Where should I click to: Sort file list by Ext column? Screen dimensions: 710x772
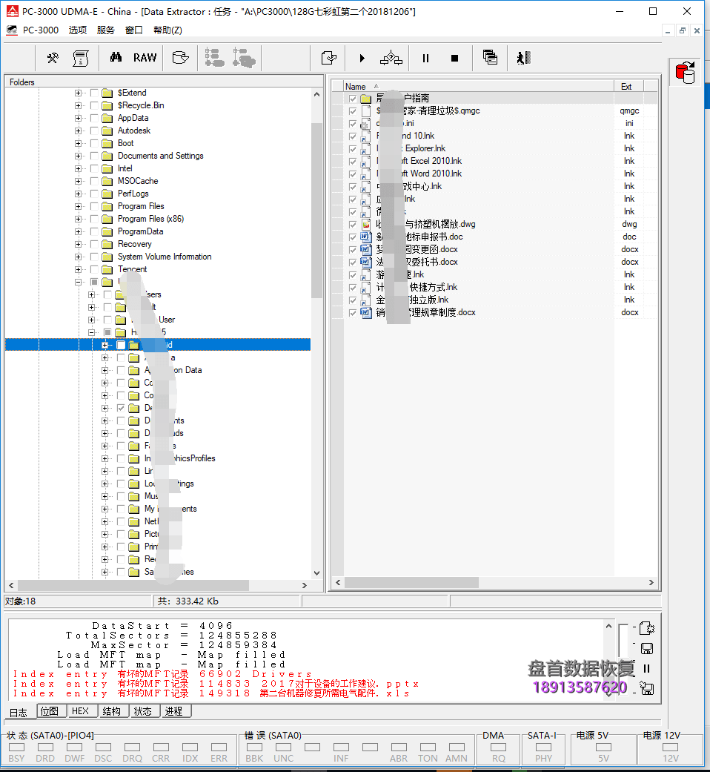coord(628,86)
